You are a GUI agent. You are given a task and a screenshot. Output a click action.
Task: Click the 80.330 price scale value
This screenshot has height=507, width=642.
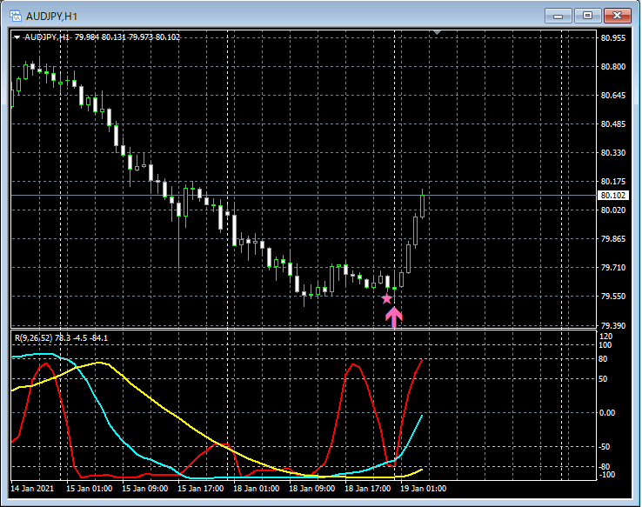613,153
